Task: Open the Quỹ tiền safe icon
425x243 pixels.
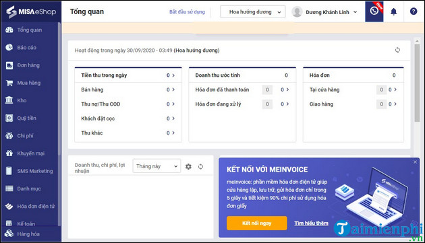Action: [x=9, y=118]
